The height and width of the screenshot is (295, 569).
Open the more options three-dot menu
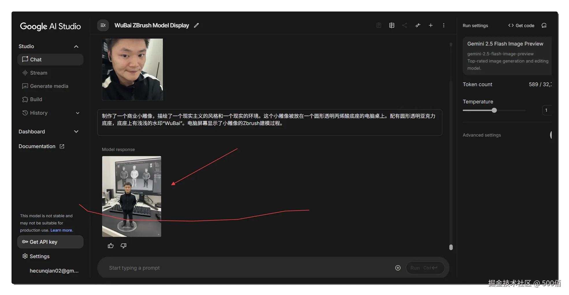click(x=444, y=25)
